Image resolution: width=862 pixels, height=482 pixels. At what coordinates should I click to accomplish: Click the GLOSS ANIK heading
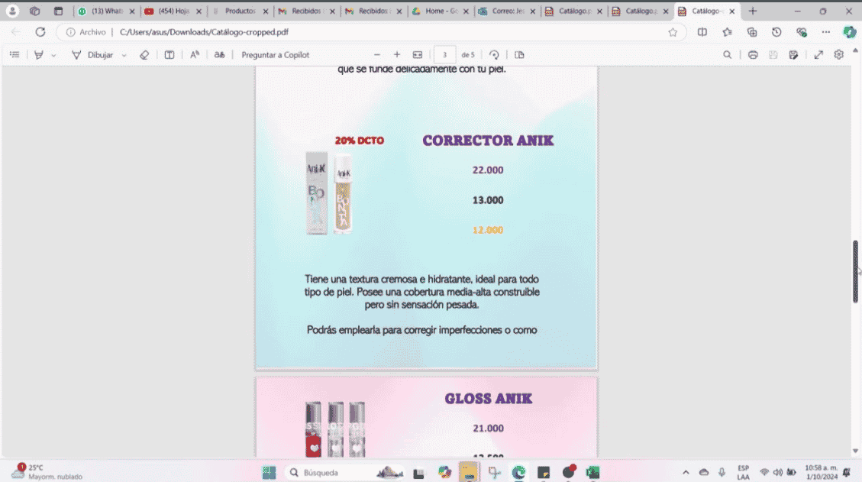488,399
